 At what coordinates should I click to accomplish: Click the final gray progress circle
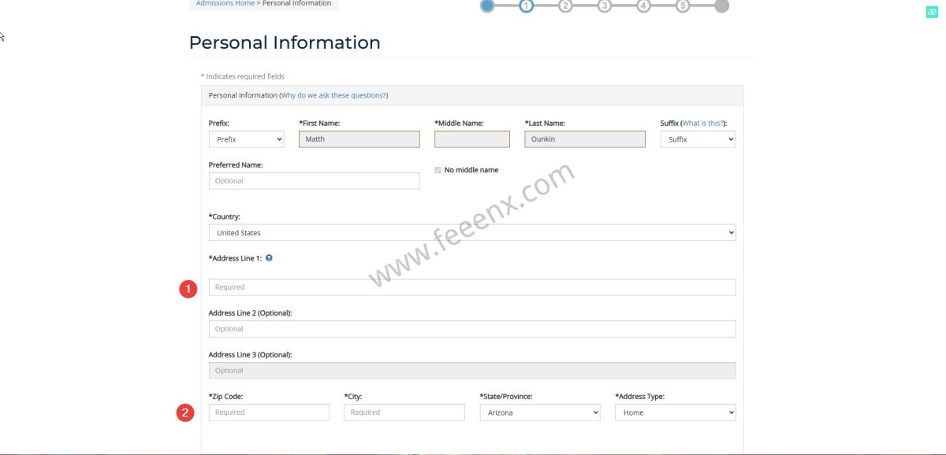point(721,6)
